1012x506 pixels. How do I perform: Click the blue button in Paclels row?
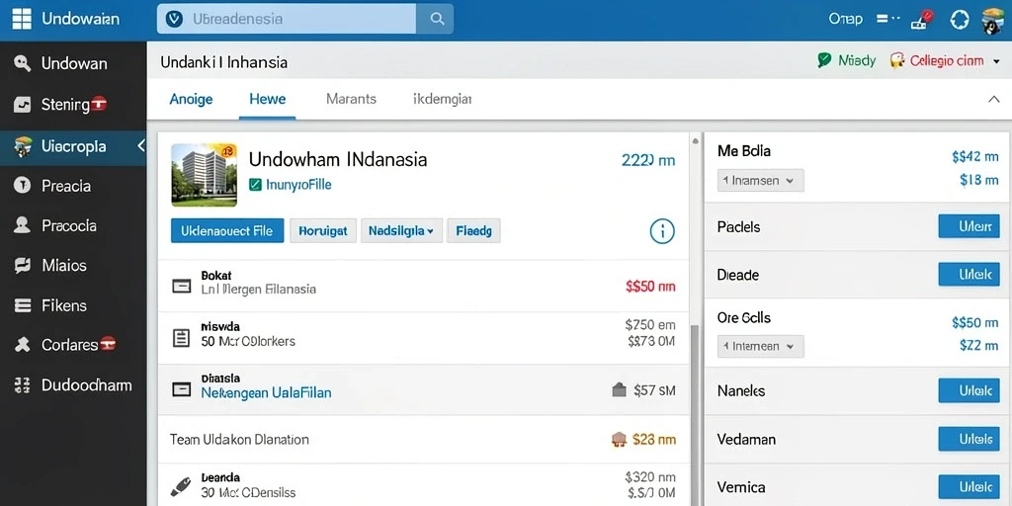tap(969, 226)
